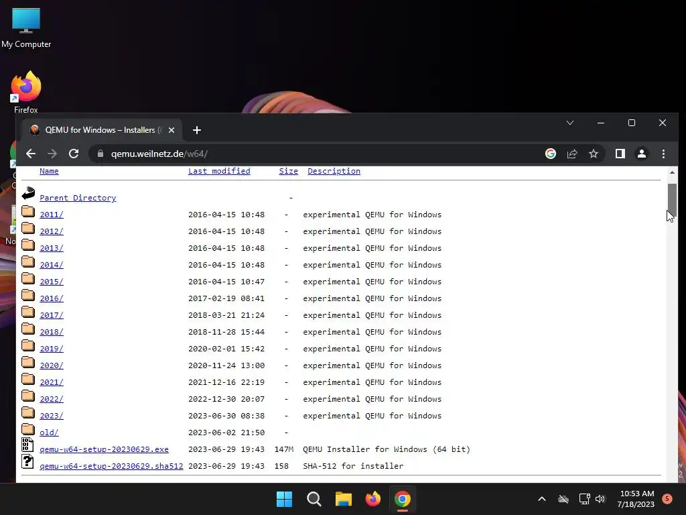The image size is (686, 515).
Task: Open the volume speaker tray icon
Action: tap(600, 499)
